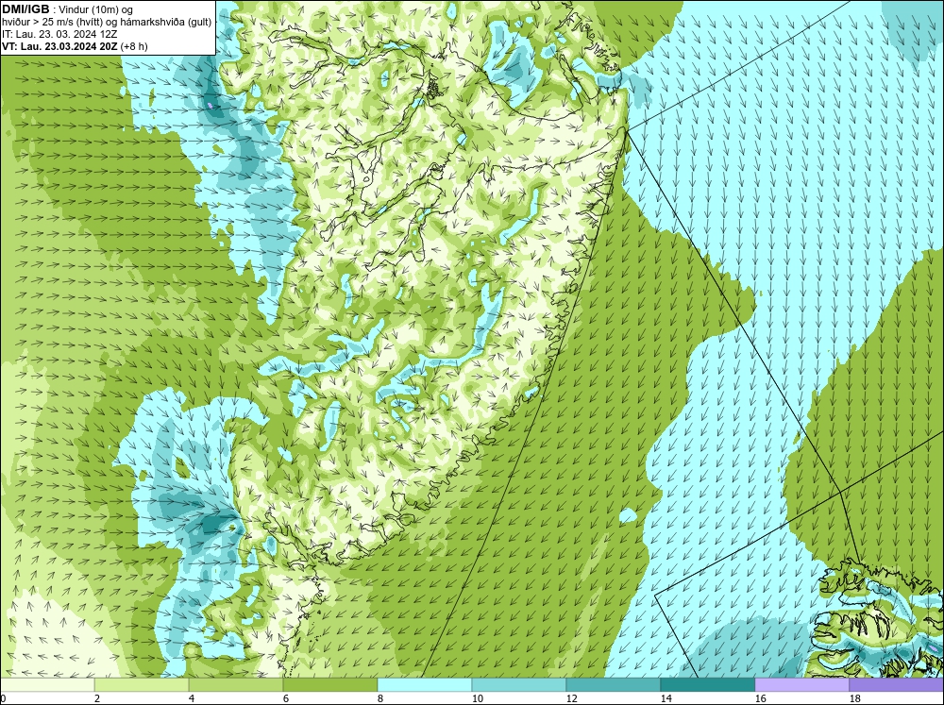Click the legend label 10
Image resolution: width=944 pixels, height=705 pixels.
478,698
